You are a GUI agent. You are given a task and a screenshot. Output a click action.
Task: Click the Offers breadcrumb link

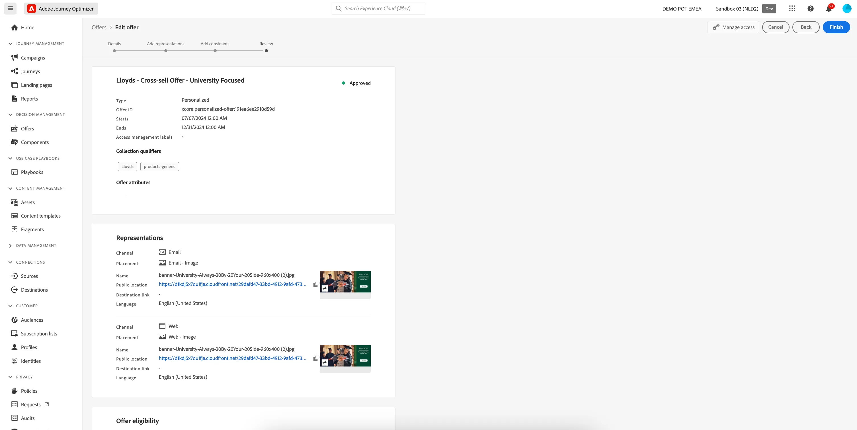click(x=99, y=27)
